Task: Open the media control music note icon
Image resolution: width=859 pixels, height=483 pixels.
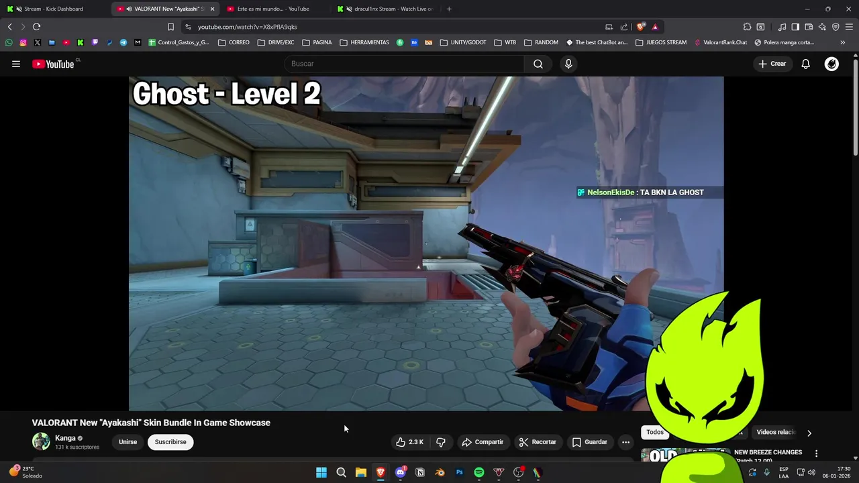Action: pyautogui.click(x=782, y=27)
